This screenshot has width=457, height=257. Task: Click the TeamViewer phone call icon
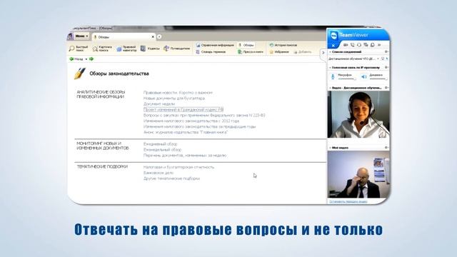click(352, 45)
